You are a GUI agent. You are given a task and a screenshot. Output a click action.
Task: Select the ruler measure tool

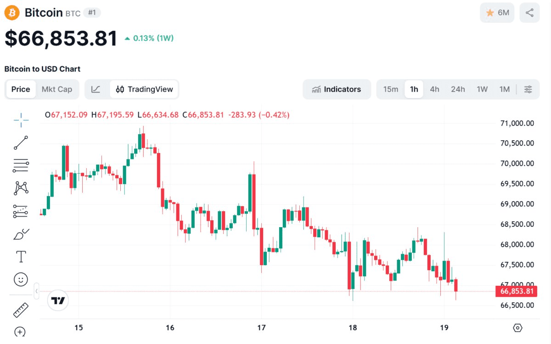[x=21, y=310]
